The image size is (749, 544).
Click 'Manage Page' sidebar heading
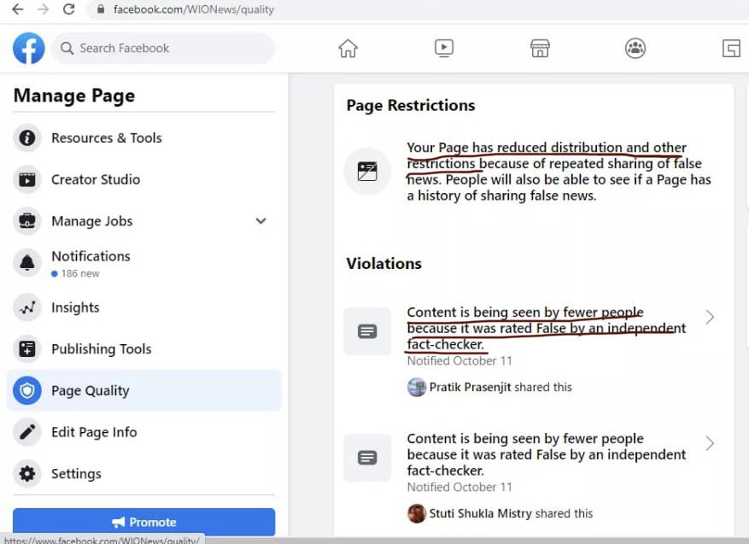tap(74, 96)
